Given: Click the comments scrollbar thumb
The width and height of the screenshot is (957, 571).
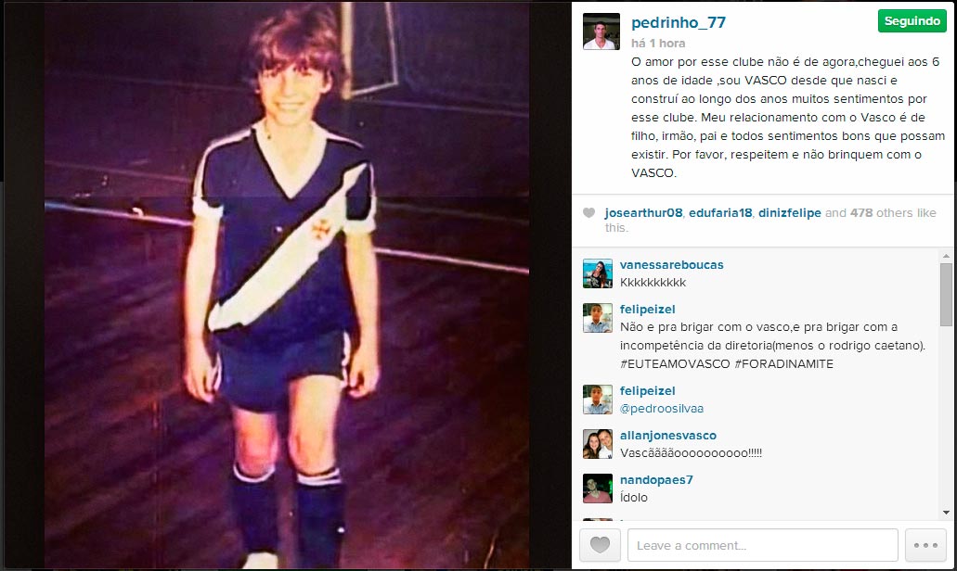Looking at the screenshot, I should pyautogui.click(x=946, y=295).
